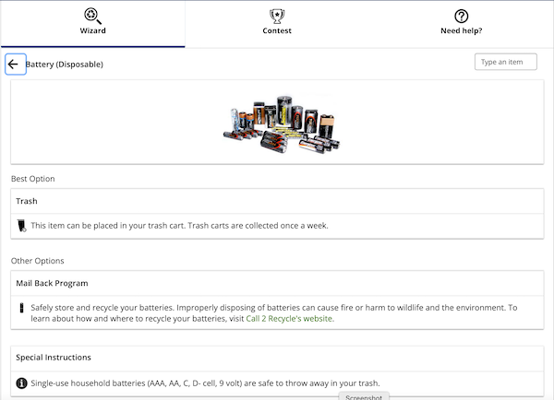Select the Trash option header
The width and height of the screenshot is (554, 400).
(x=277, y=201)
